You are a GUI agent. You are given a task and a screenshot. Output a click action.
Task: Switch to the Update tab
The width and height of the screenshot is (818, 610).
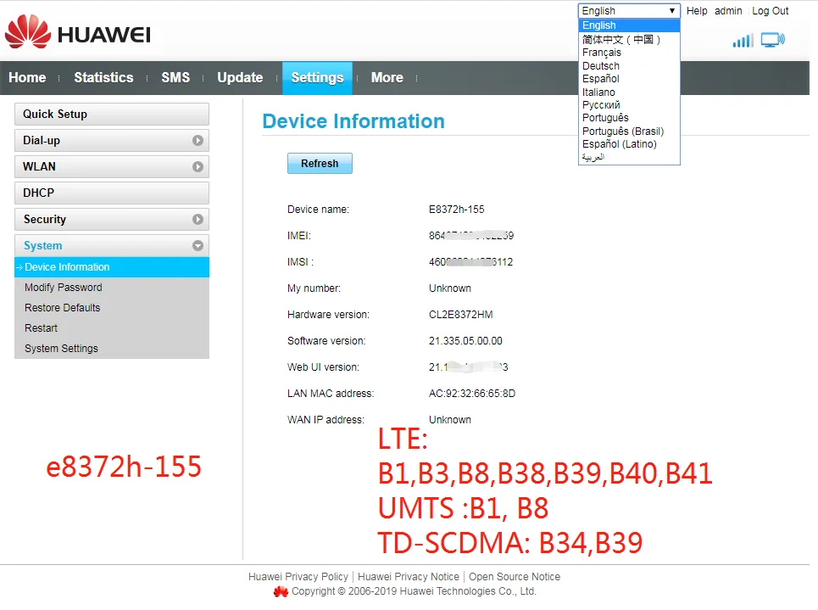[x=240, y=78]
